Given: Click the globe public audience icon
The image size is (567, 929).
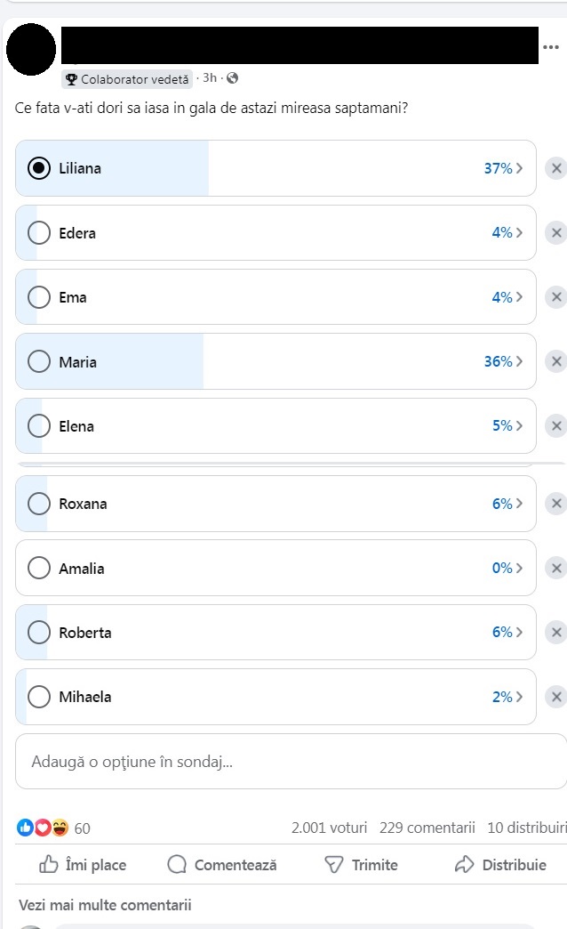Looking at the screenshot, I should (x=233, y=78).
